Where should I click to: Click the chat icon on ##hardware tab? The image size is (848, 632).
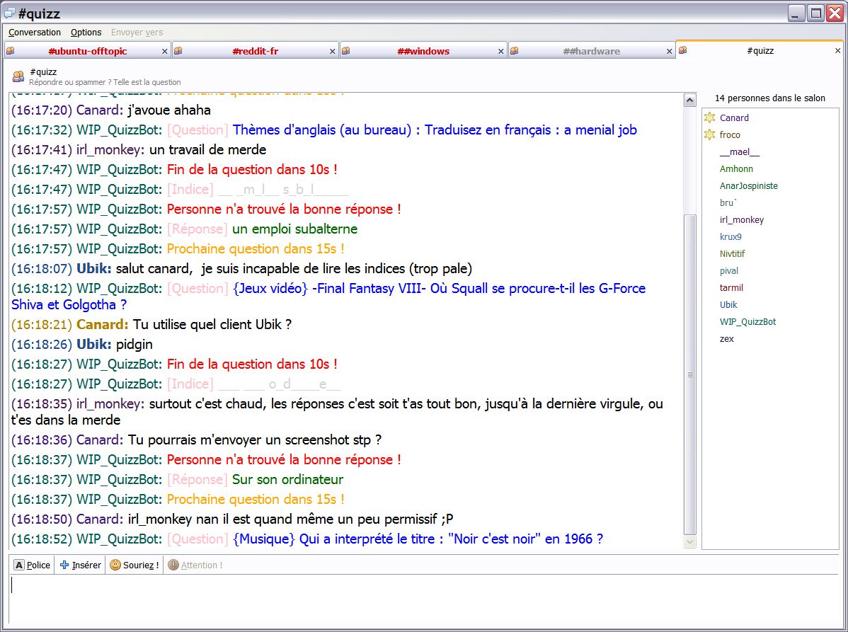[x=515, y=51]
